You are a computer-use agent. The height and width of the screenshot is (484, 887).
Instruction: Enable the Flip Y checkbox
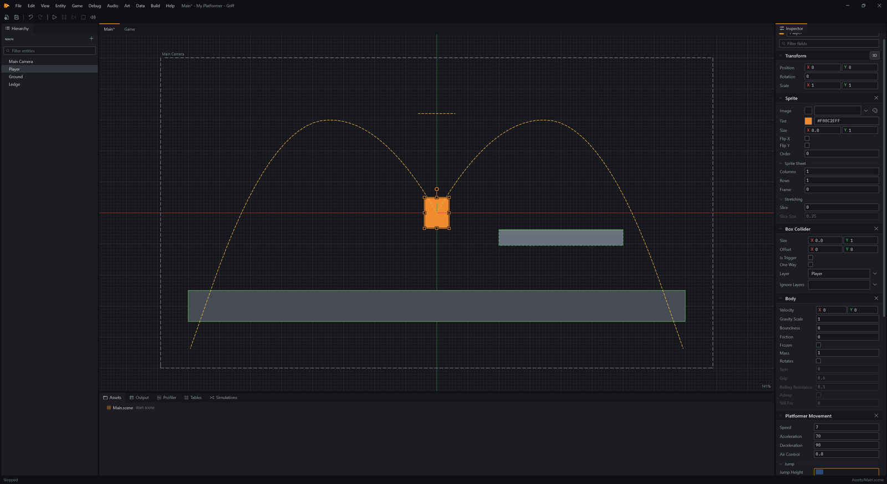tap(807, 146)
